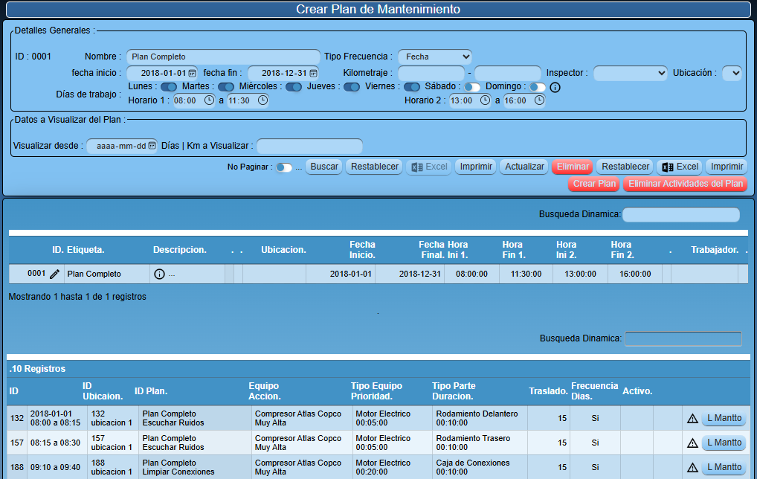Click the greyed-out Excel button
The width and height of the screenshot is (757, 479).
pos(429,167)
